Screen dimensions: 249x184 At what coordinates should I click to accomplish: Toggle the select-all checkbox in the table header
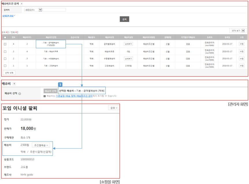(x=5, y=38)
